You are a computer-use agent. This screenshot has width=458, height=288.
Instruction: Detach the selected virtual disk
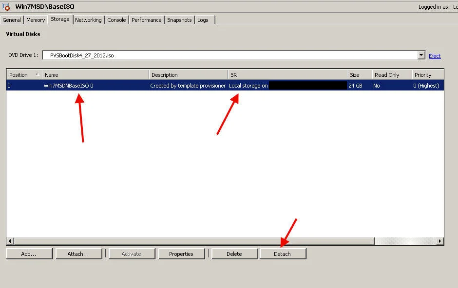283,253
